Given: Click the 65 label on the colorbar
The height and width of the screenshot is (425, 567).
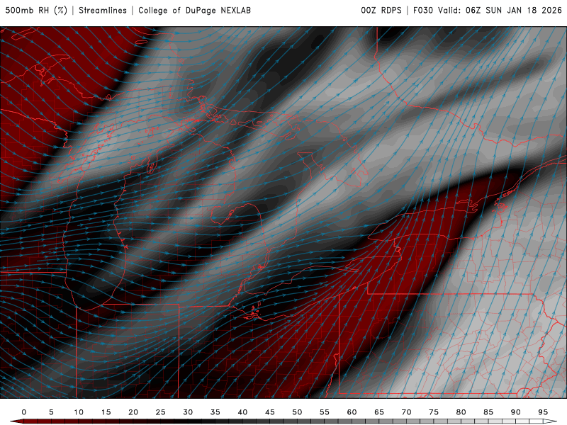Looking at the screenshot, I should coord(378,412).
